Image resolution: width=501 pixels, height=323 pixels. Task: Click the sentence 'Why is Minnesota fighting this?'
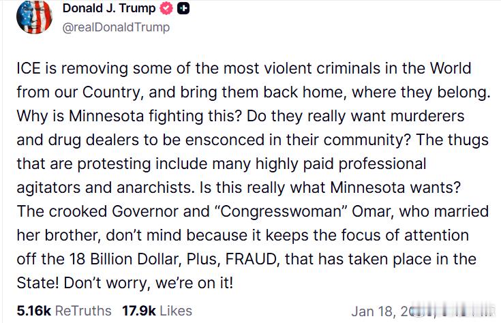128,116
